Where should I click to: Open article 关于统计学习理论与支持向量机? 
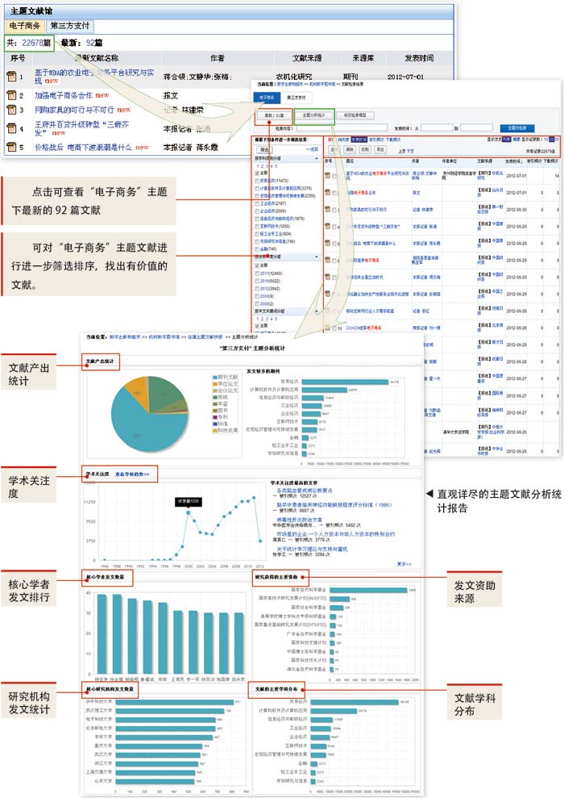click(x=312, y=549)
